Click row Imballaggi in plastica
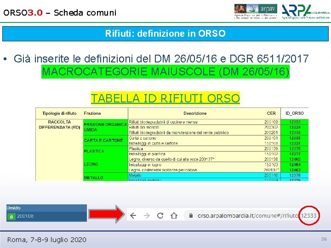Image resolution: width=331 pixels, height=248 pixels. [x=204, y=154]
